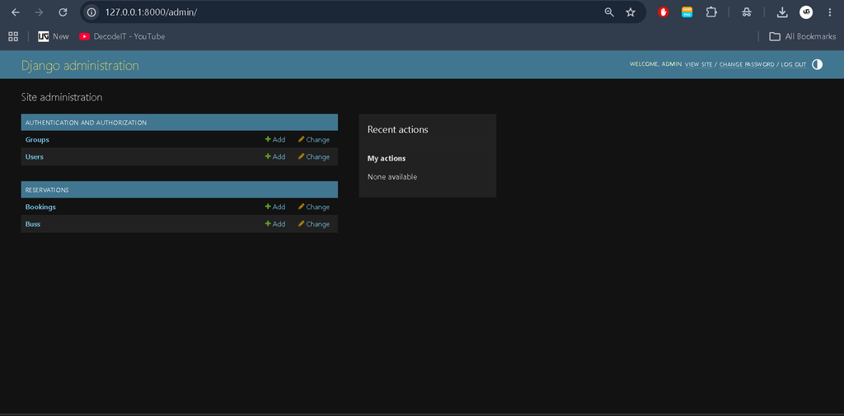
Task: Open DecodeIT - YouTube bookmark
Action: 122,36
